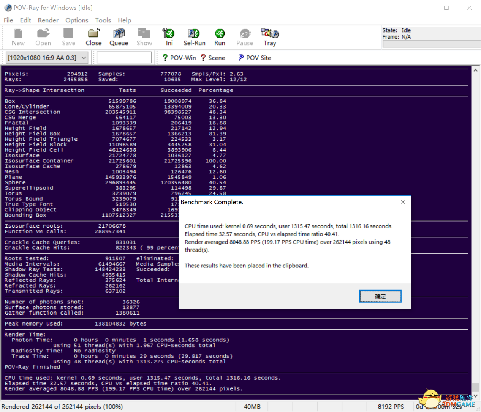Send POV-Ray to Tray icon
This screenshot has height=412, width=481.
[x=270, y=37]
